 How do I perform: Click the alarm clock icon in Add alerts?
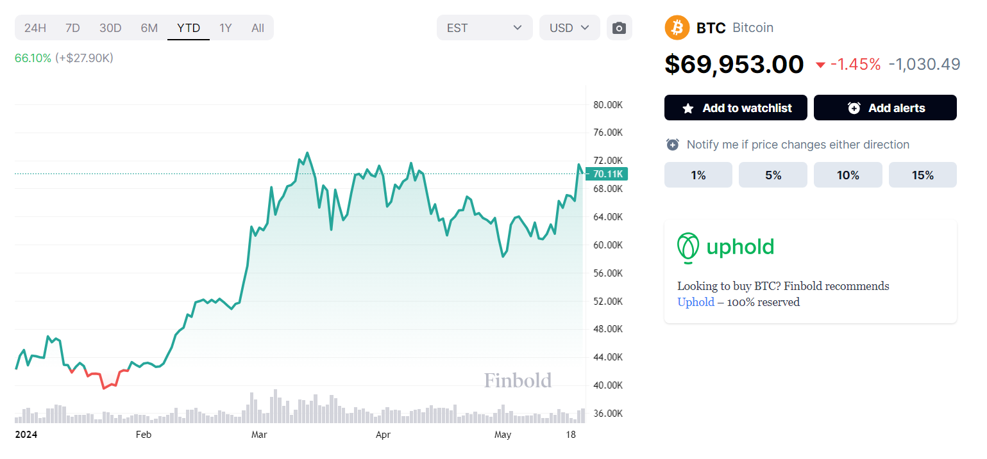(x=854, y=108)
